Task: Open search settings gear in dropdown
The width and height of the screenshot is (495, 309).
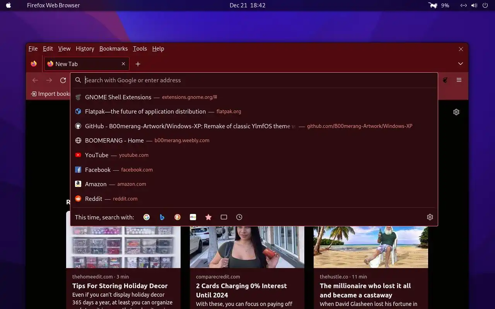Action: click(430, 217)
